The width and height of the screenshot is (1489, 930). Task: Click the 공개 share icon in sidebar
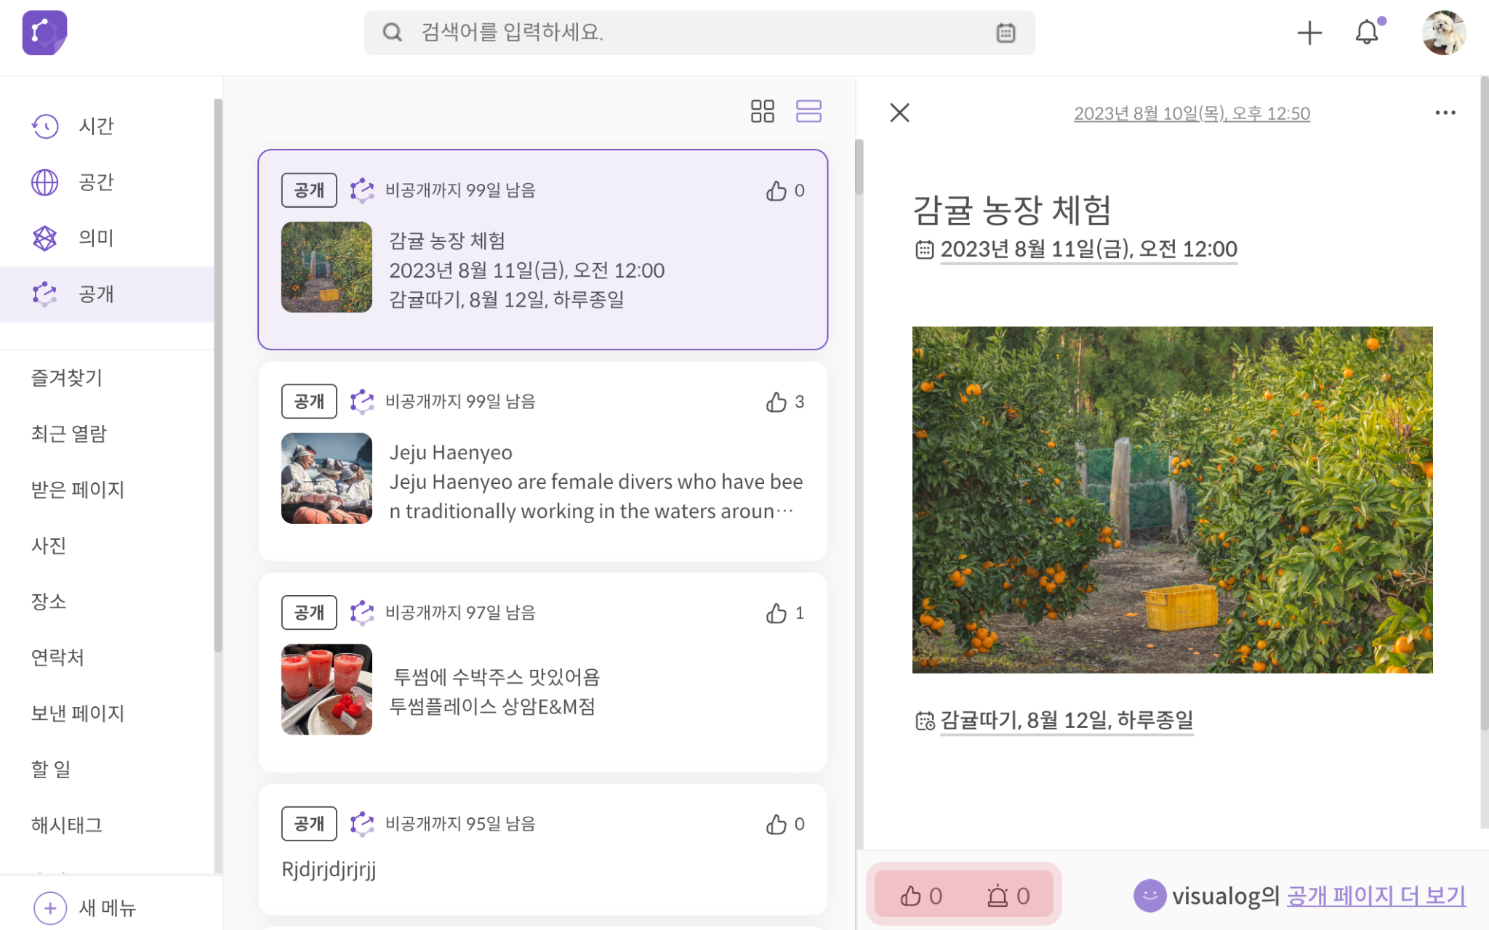pyautogui.click(x=44, y=294)
